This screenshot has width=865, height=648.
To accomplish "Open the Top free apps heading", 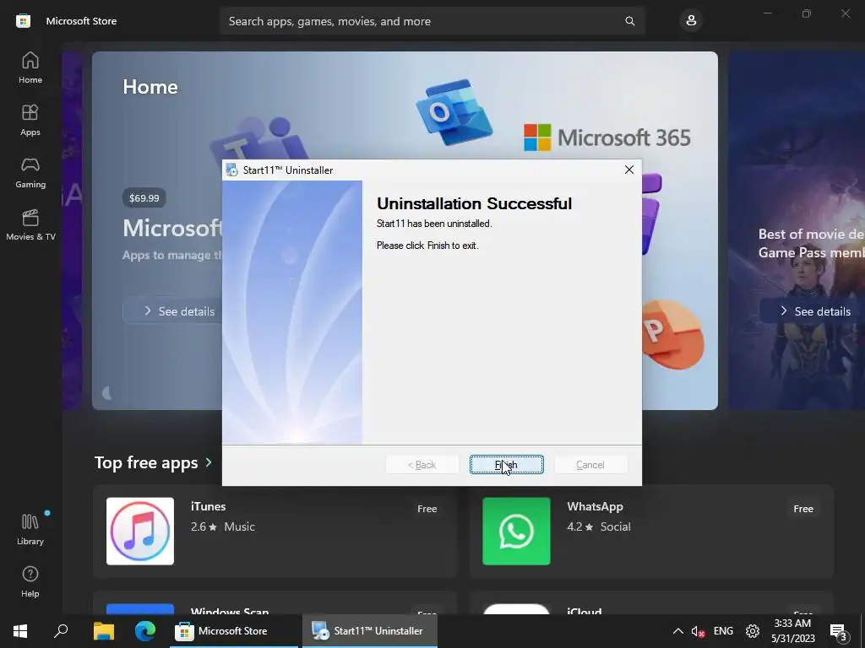I will (145, 462).
